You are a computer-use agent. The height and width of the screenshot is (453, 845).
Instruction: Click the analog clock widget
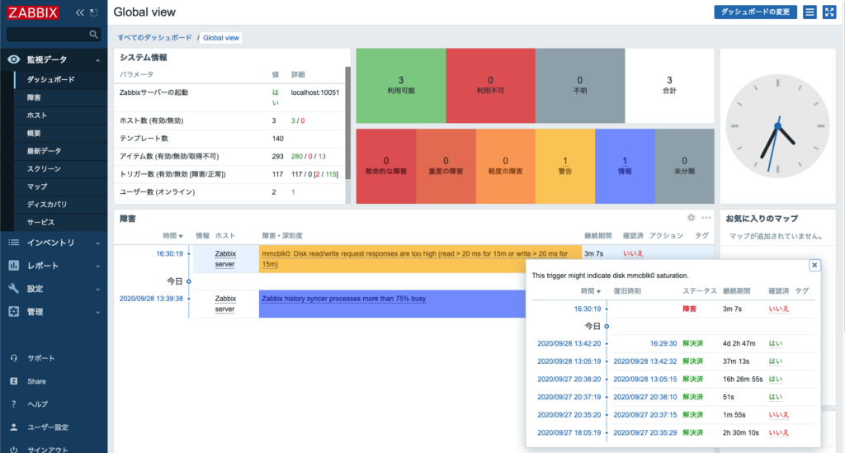tap(777, 126)
